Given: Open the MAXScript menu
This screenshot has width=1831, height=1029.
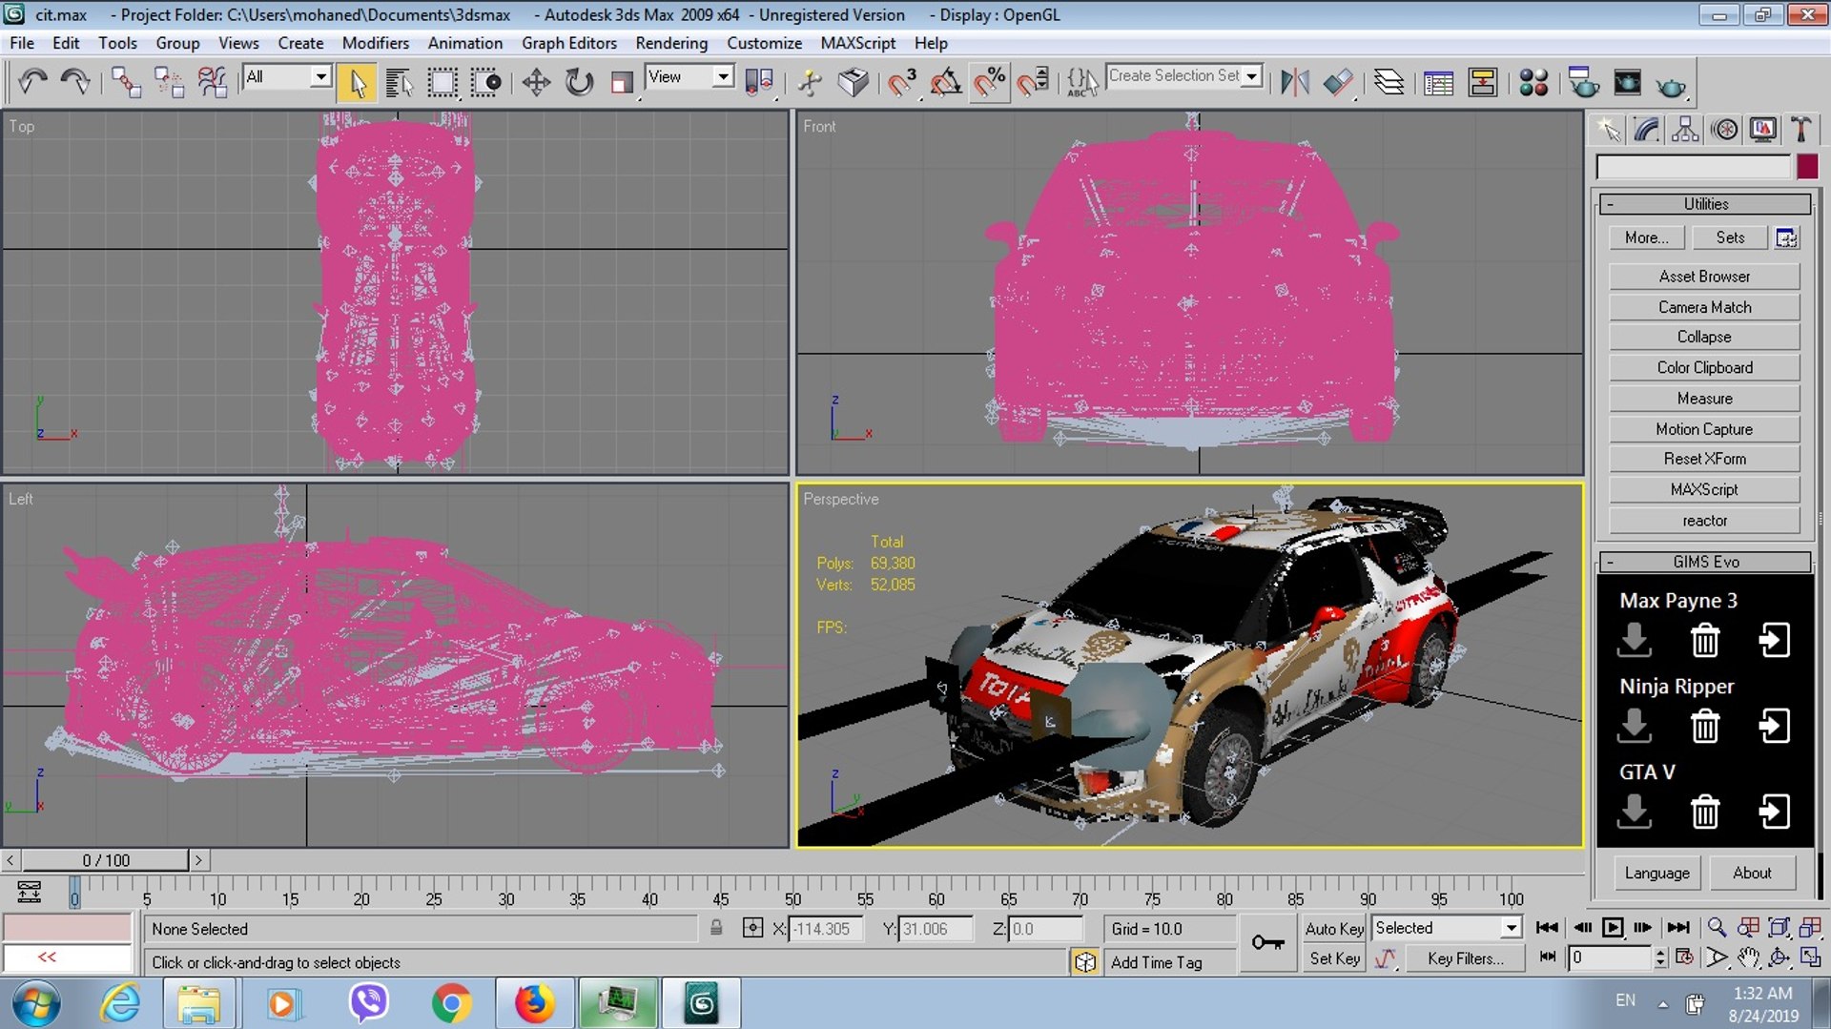Looking at the screenshot, I should pos(858,43).
